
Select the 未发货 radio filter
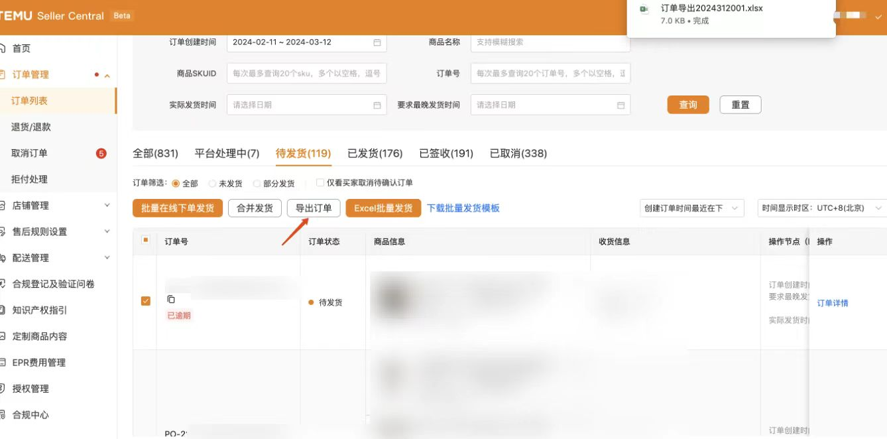pyautogui.click(x=212, y=184)
